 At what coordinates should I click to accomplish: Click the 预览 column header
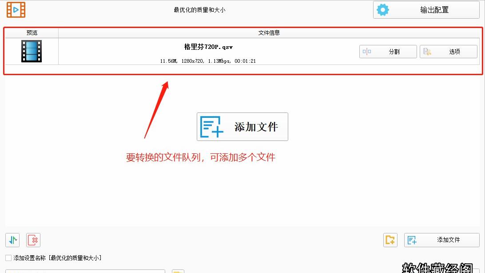point(32,32)
